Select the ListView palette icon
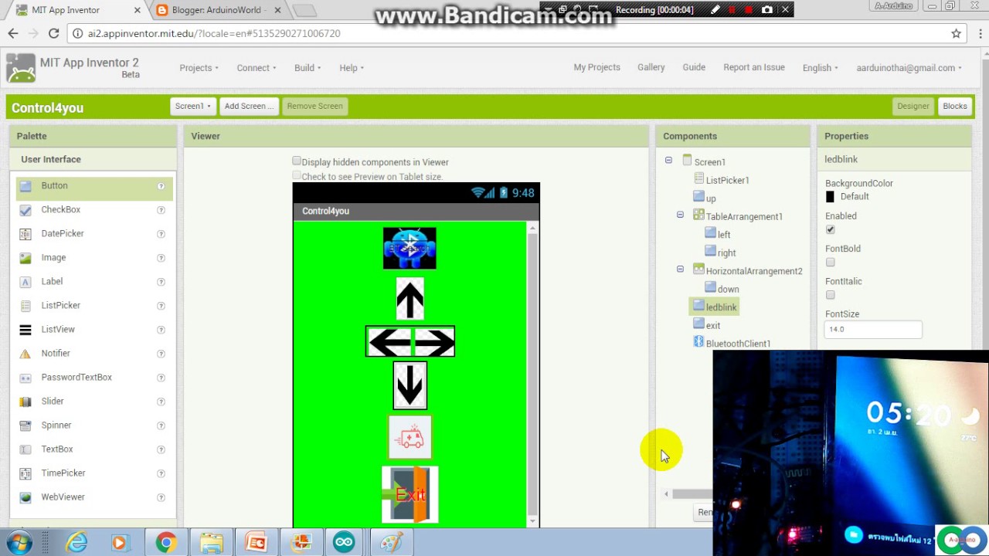Screen dimensions: 989x556 click(25, 330)
